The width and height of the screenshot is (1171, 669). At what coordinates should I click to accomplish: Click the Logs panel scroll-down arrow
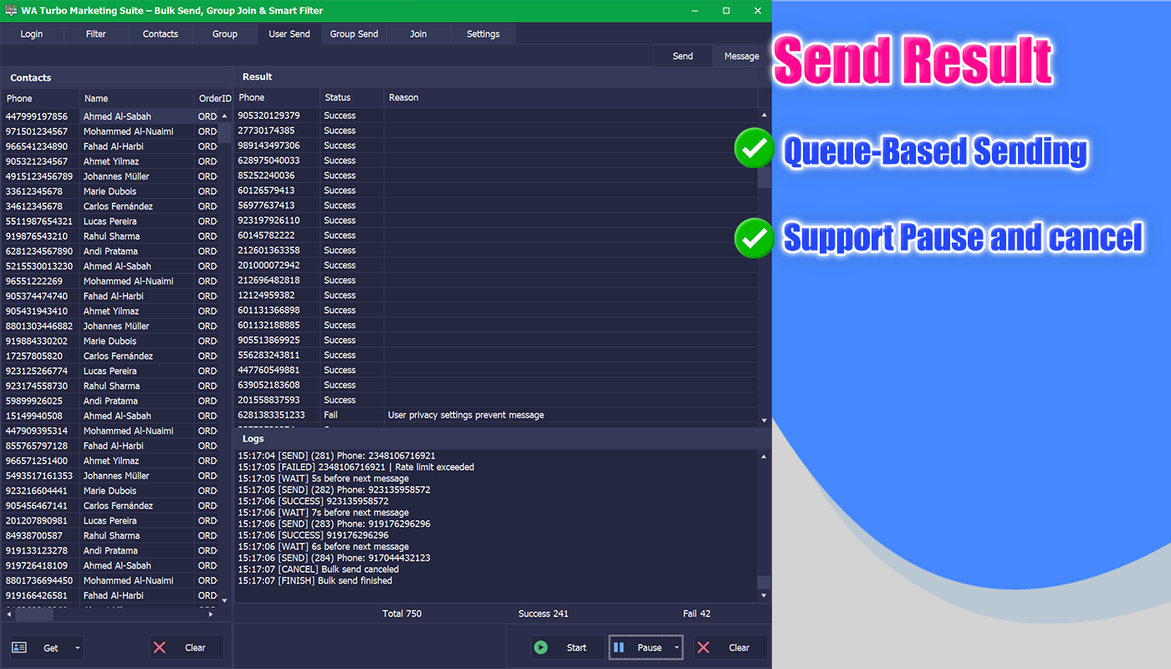coord(764,595)
